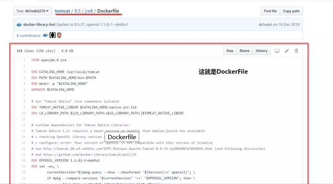This screenshot has width=333, height=184.
Task: Open the tomcat breadcrumb link
Action: click(x=63, y=11)
